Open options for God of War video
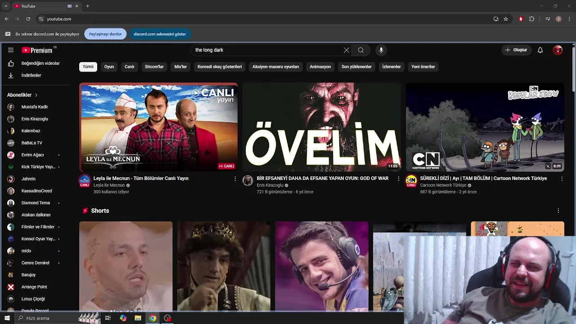 [398, 179]
